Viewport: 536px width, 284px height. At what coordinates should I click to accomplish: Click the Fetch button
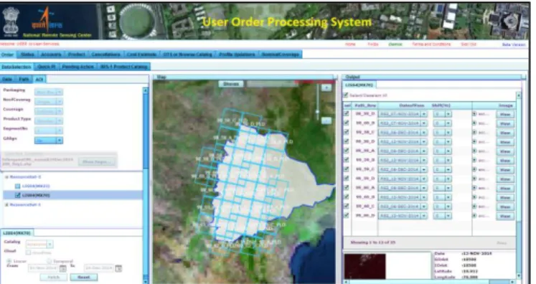tap(54, 277)
